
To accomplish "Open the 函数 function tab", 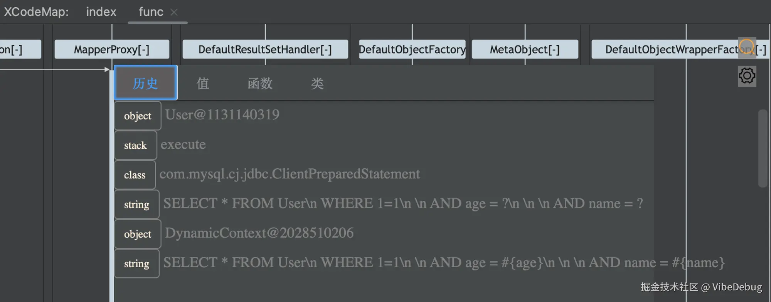I will pyautogui.click(x=260, y=83).
